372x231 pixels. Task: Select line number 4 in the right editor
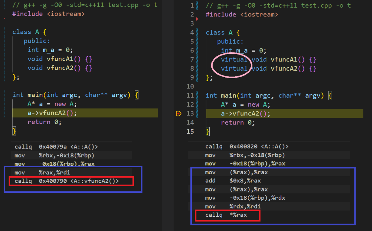pyautogui.click(x=192, y=32)
